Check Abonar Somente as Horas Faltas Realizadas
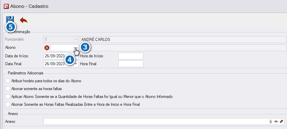 [8, 104]
